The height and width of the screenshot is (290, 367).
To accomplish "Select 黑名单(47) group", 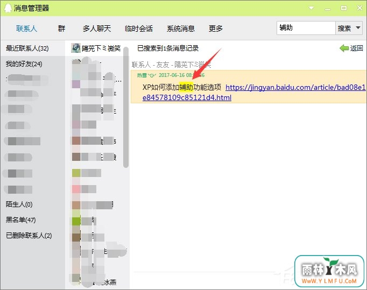I will click(x=32, y=220).
